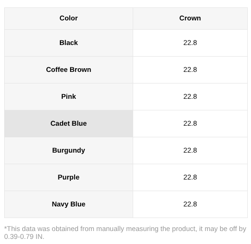Click the Black crown value 22.8
The width and height of the screenshot is (251, 244).
190,43
